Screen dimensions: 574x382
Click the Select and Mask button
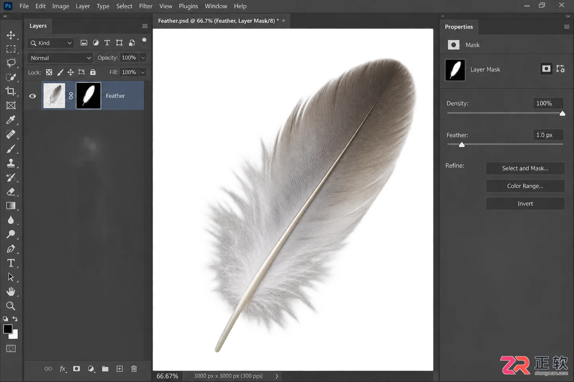(x=525, y=168)
